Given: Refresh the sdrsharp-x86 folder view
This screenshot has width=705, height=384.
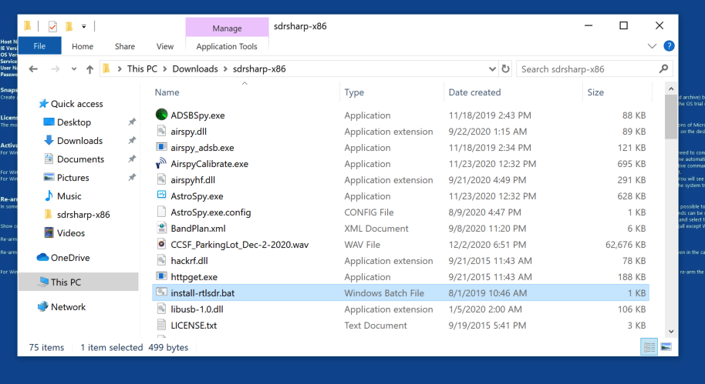Looking at the screenshot, I should (505, 68).
